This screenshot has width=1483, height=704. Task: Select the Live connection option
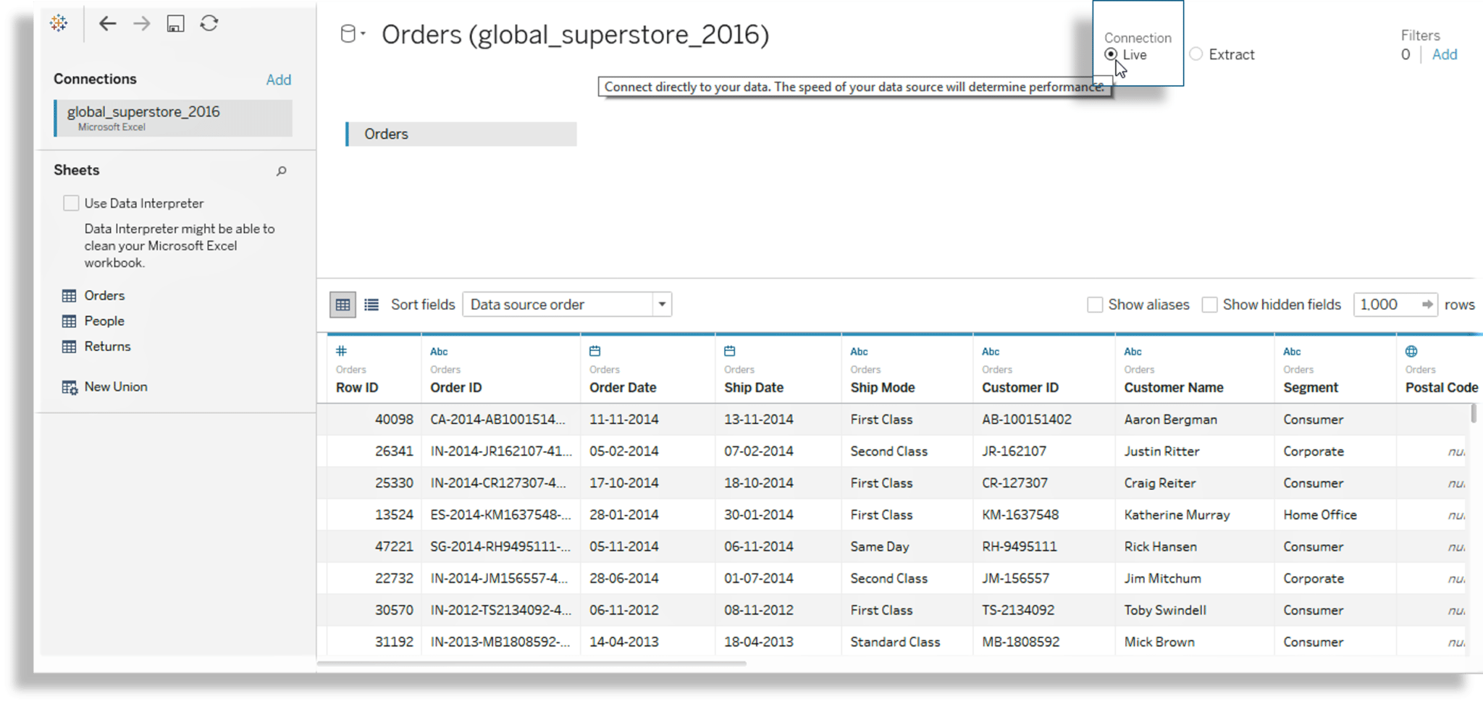1111,54
